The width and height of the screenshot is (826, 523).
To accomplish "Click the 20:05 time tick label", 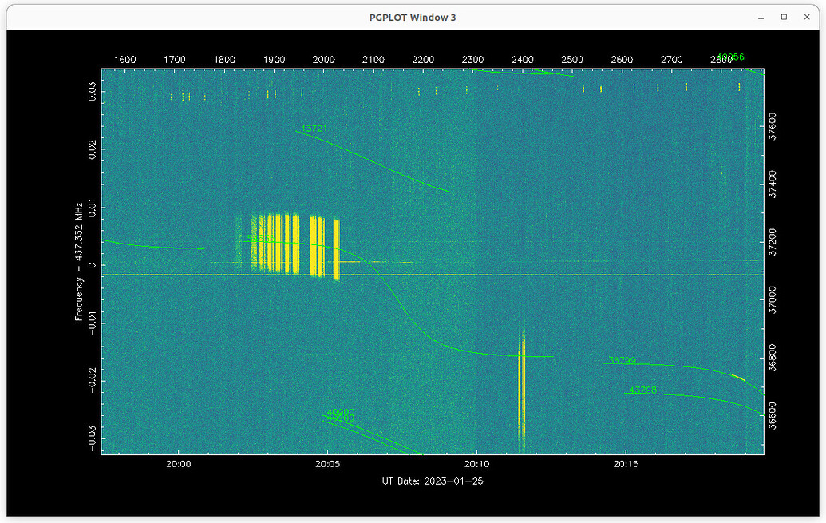I will (x=326, y=463).
